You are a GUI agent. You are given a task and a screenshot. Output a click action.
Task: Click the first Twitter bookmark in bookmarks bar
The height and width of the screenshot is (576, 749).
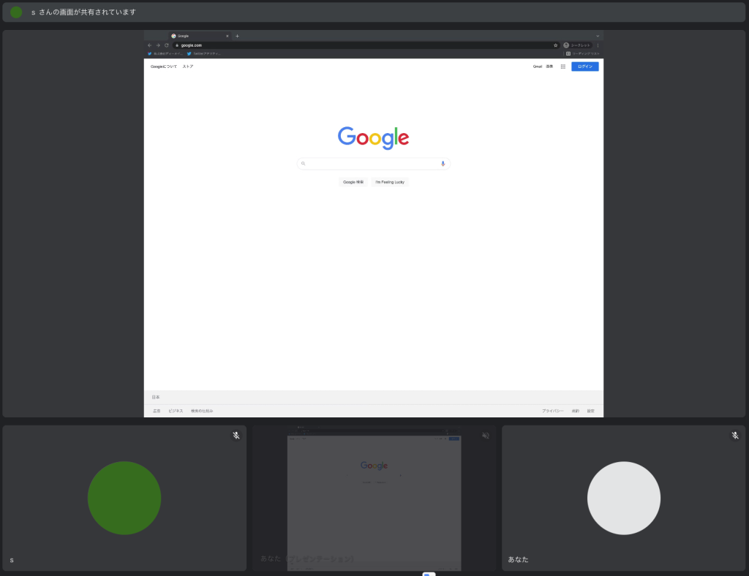[165, 53]
